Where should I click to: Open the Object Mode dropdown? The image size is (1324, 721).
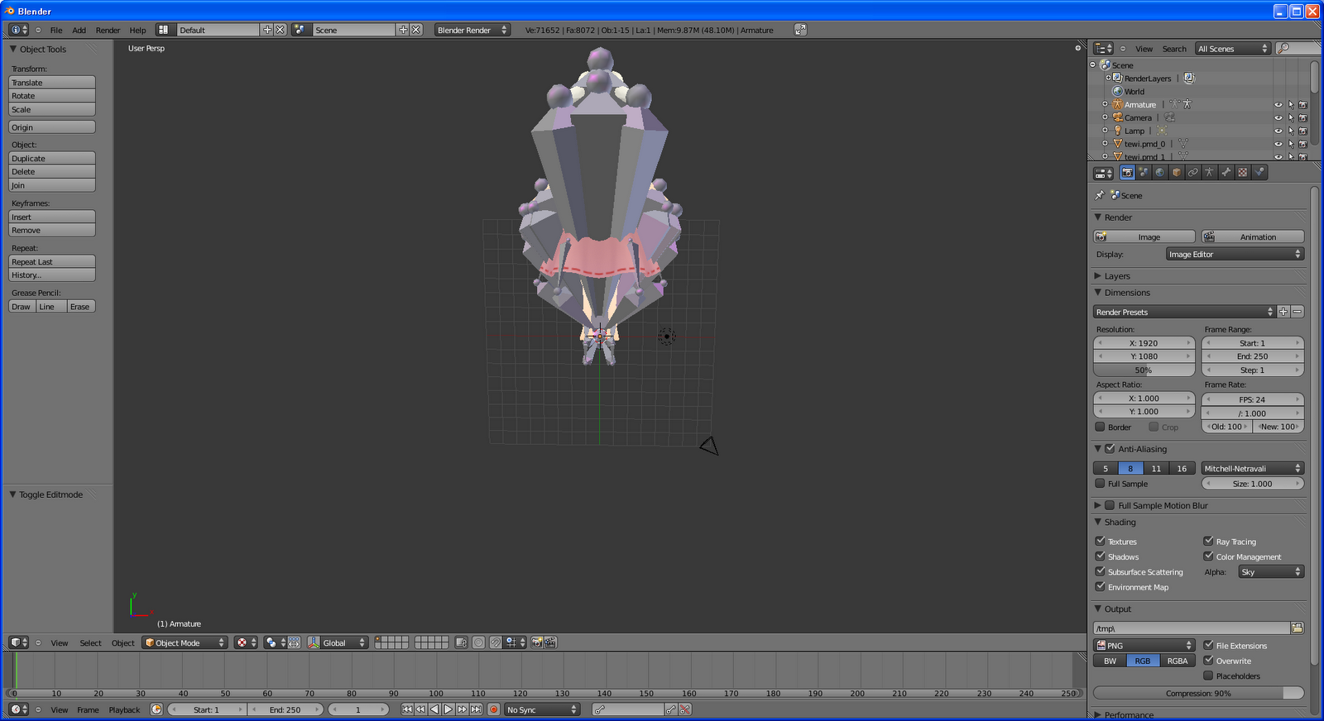(185, 642)
